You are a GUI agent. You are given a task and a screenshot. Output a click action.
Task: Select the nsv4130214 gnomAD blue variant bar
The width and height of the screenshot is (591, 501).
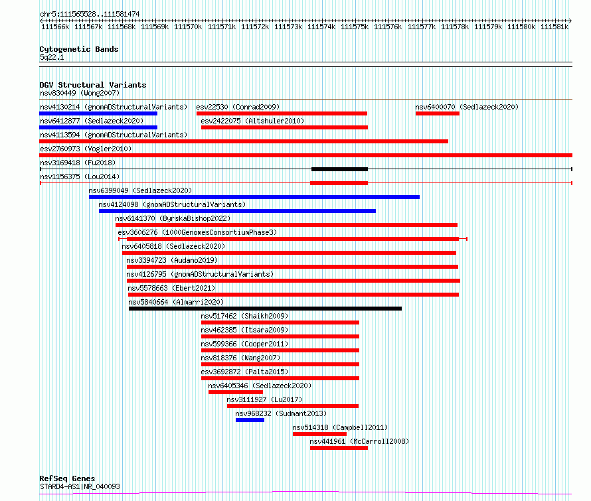(98, 113)
